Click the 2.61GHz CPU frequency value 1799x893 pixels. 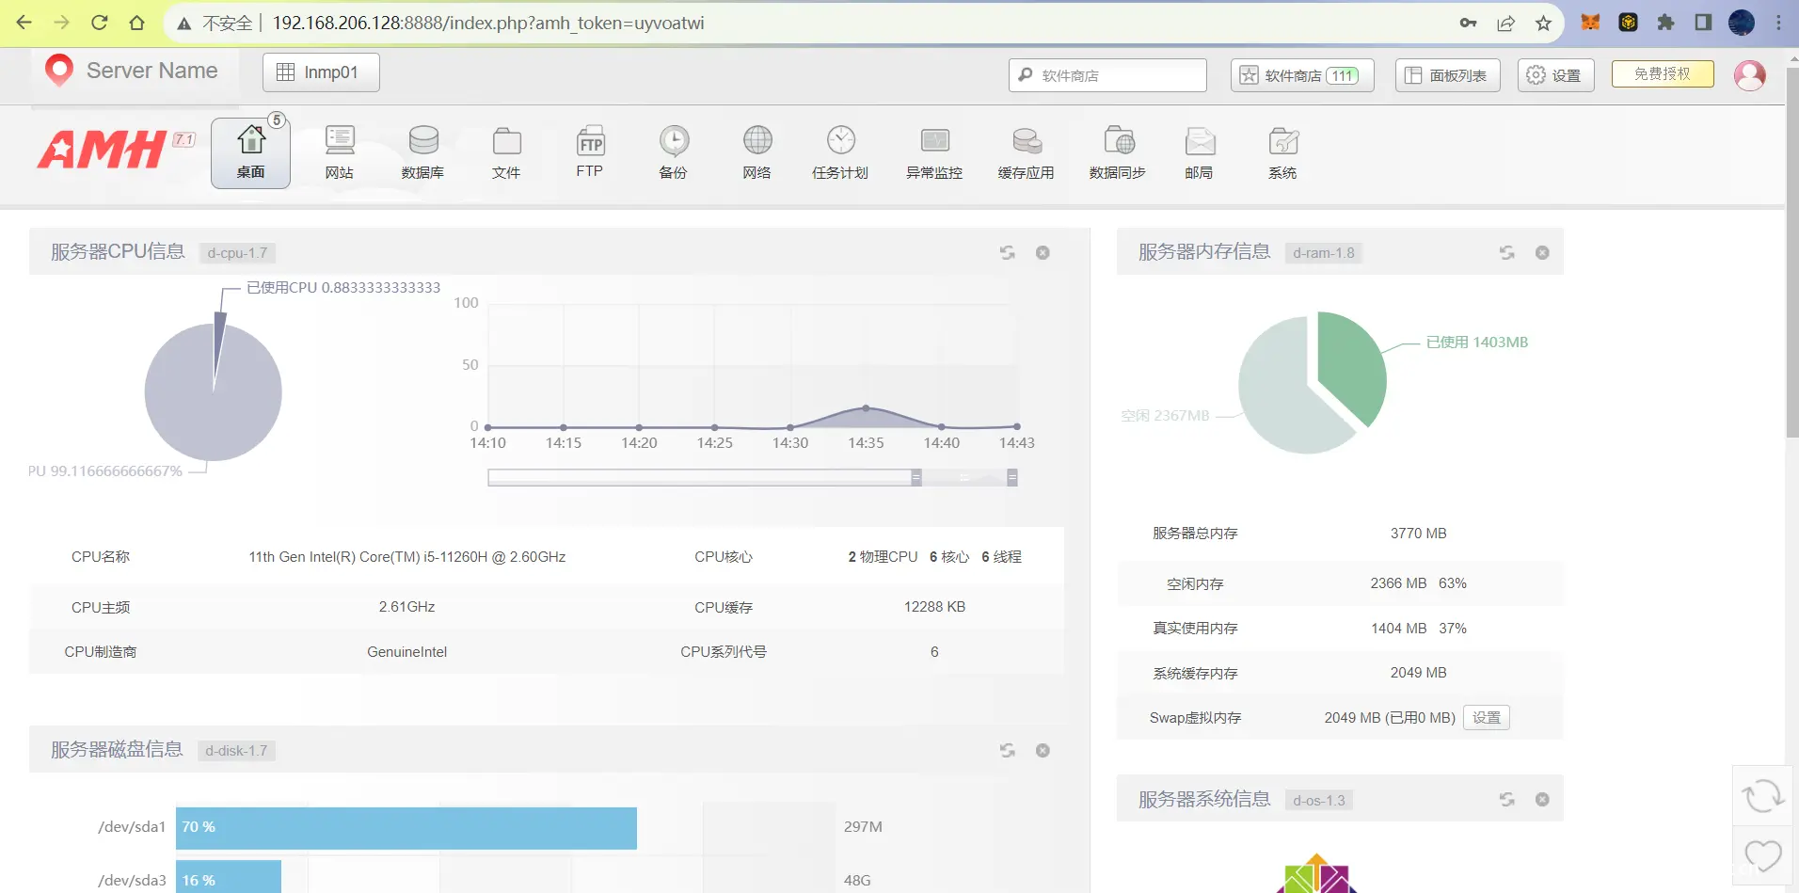pos(407,607)
